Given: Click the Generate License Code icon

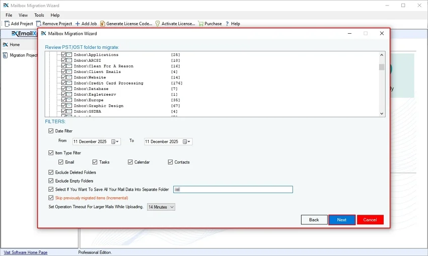Looking at the screenshot, I should click(x=102, y=24).
